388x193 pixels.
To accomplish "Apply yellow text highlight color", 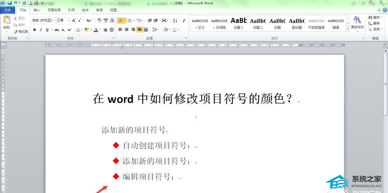I will (87, 30).
